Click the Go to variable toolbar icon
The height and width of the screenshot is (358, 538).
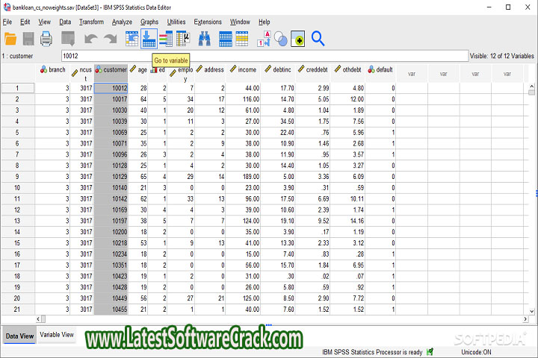tap(149, 39)
